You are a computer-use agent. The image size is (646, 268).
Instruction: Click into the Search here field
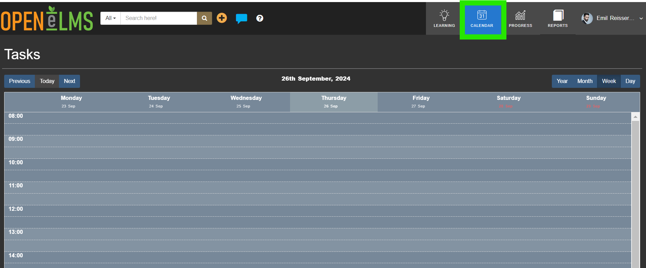point(159,18)
